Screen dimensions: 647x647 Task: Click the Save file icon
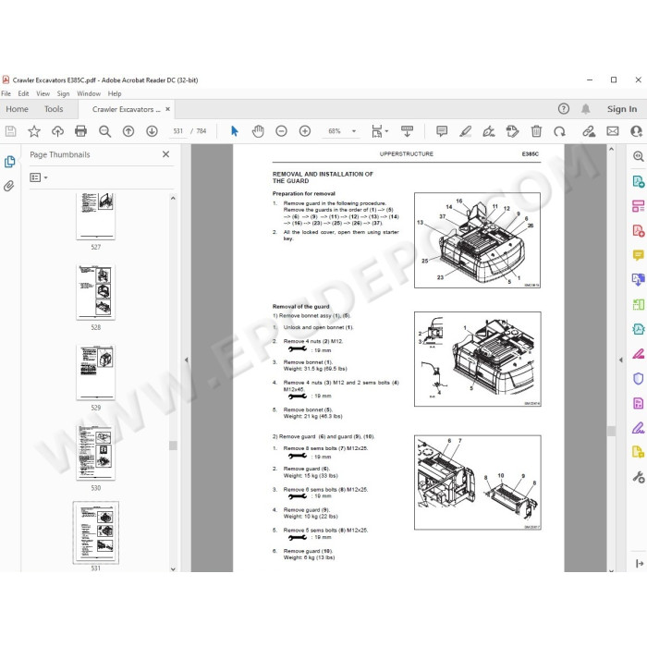coord(11,131)
